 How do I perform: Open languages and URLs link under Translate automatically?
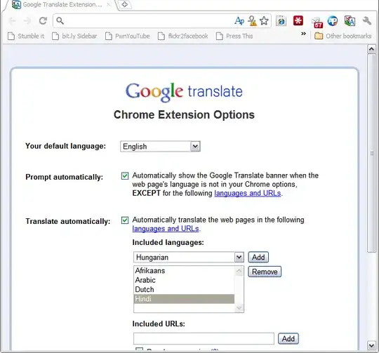pyautogui.click(x=166, y=229)
